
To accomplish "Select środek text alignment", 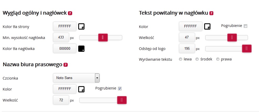I will point(197,59).
